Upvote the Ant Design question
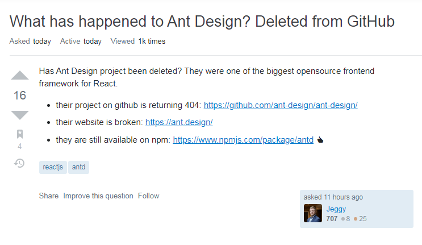The height and width of the screenshot is (245, 422). (x=20, y=76)
